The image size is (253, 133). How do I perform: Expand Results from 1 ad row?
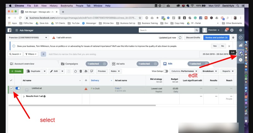[x=24, y=97]
